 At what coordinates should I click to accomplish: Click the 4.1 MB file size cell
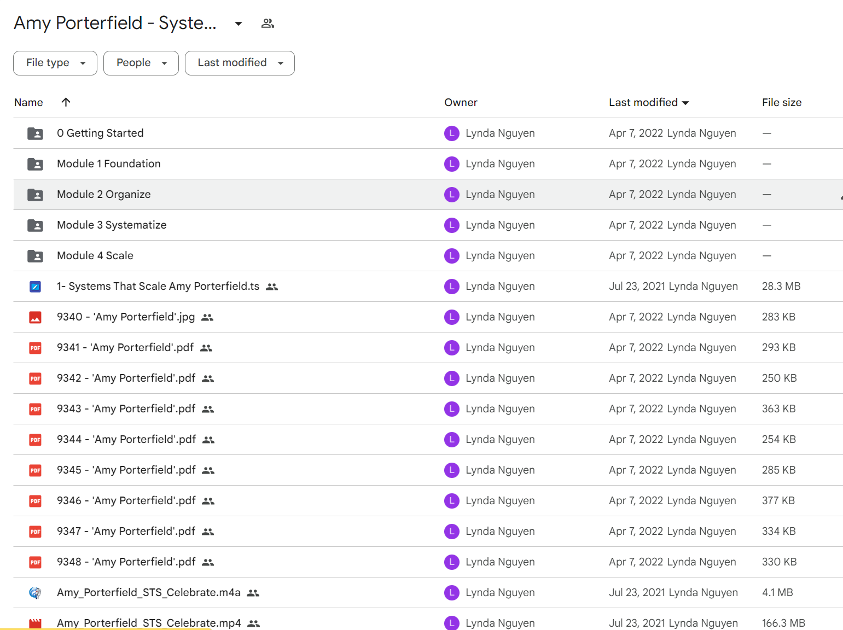tap(777, 592)
